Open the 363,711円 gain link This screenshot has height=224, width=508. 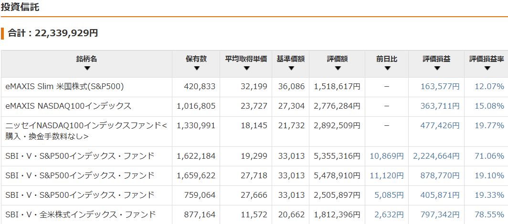pyautogui.click(x=440, y=106)
